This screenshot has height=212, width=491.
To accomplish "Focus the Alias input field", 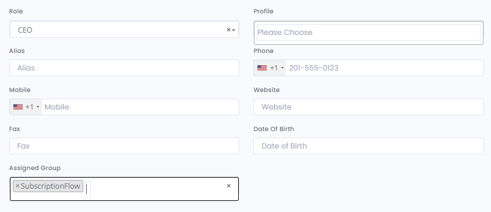I will [x=124, y=68].
